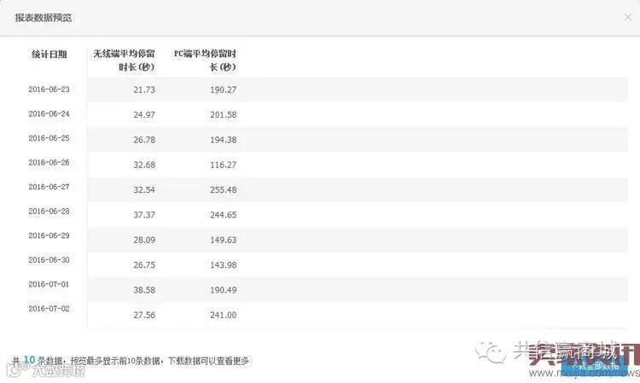Viewport: 640px width, 383px height.
Task: Select the date 2016-06-28
Action: click(x=49, y=212)
